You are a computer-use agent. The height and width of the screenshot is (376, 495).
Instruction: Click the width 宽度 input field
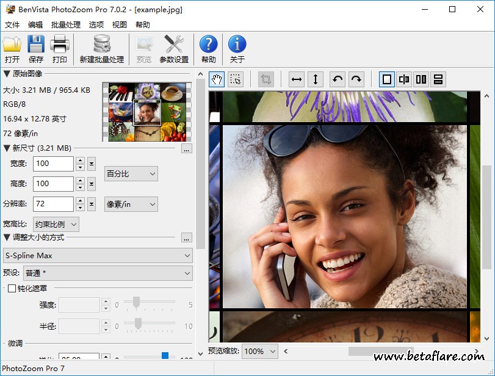[x=53, y=164]
